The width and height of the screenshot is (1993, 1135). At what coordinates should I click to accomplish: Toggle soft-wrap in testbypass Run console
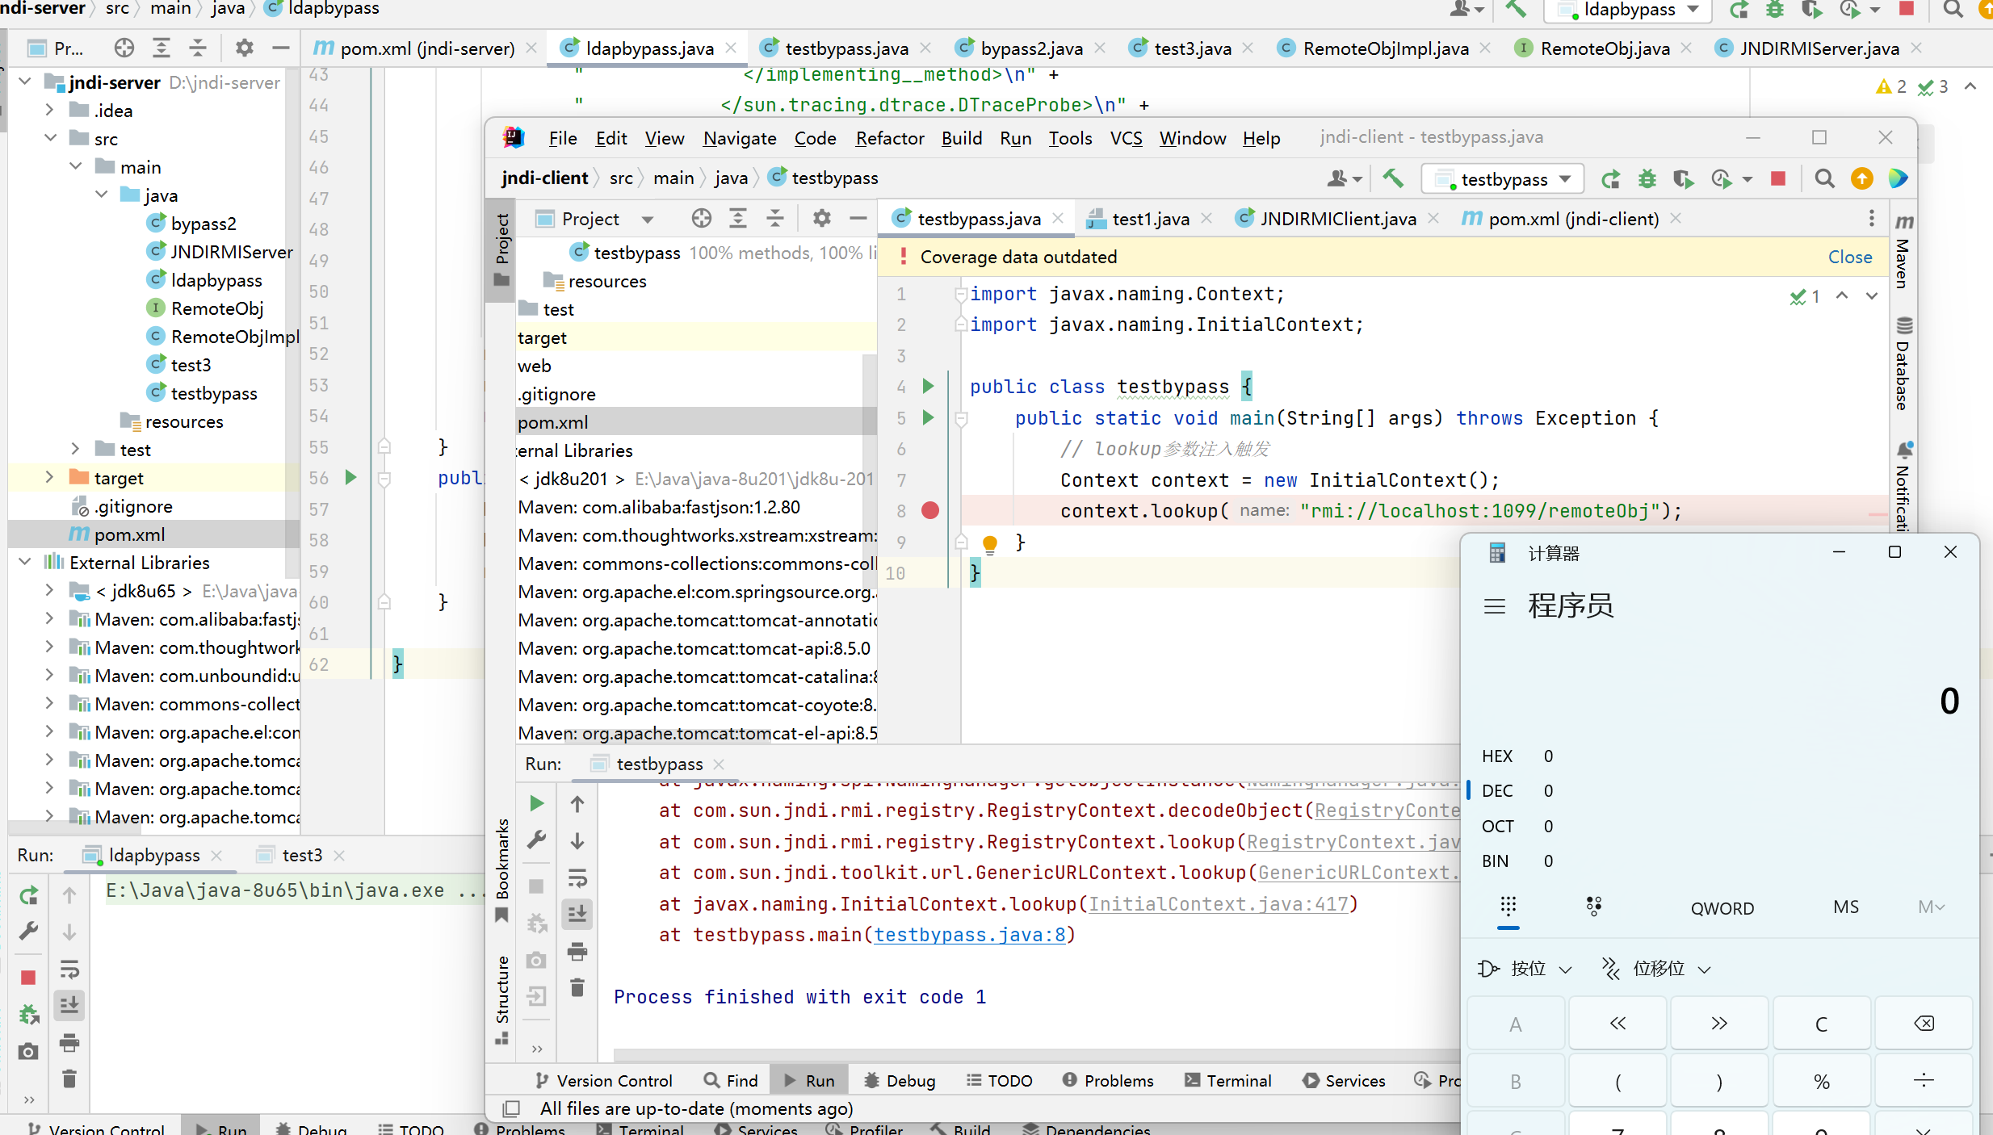577,878
